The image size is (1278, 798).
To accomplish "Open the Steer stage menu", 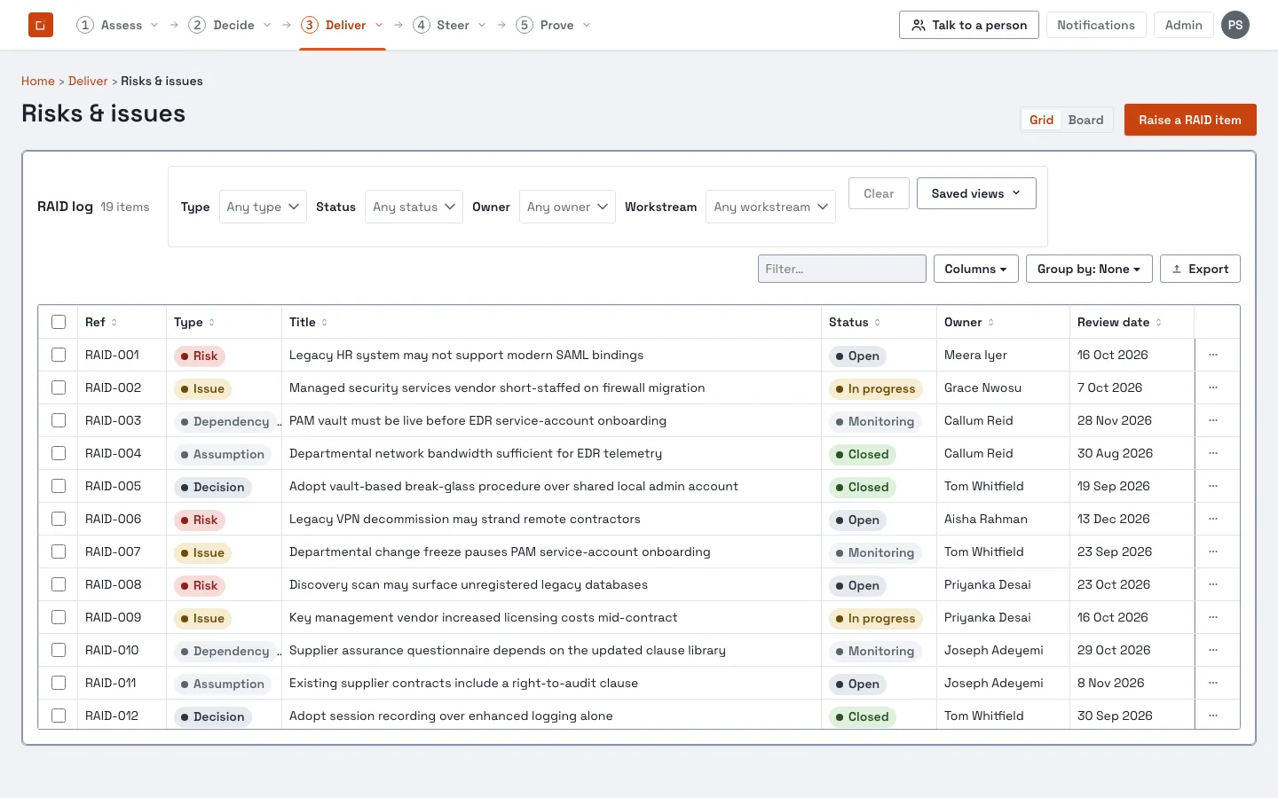I will coord(449,25).
